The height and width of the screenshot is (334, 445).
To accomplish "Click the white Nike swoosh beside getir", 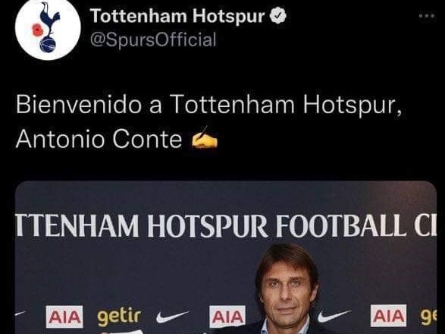I will point(172,317).
